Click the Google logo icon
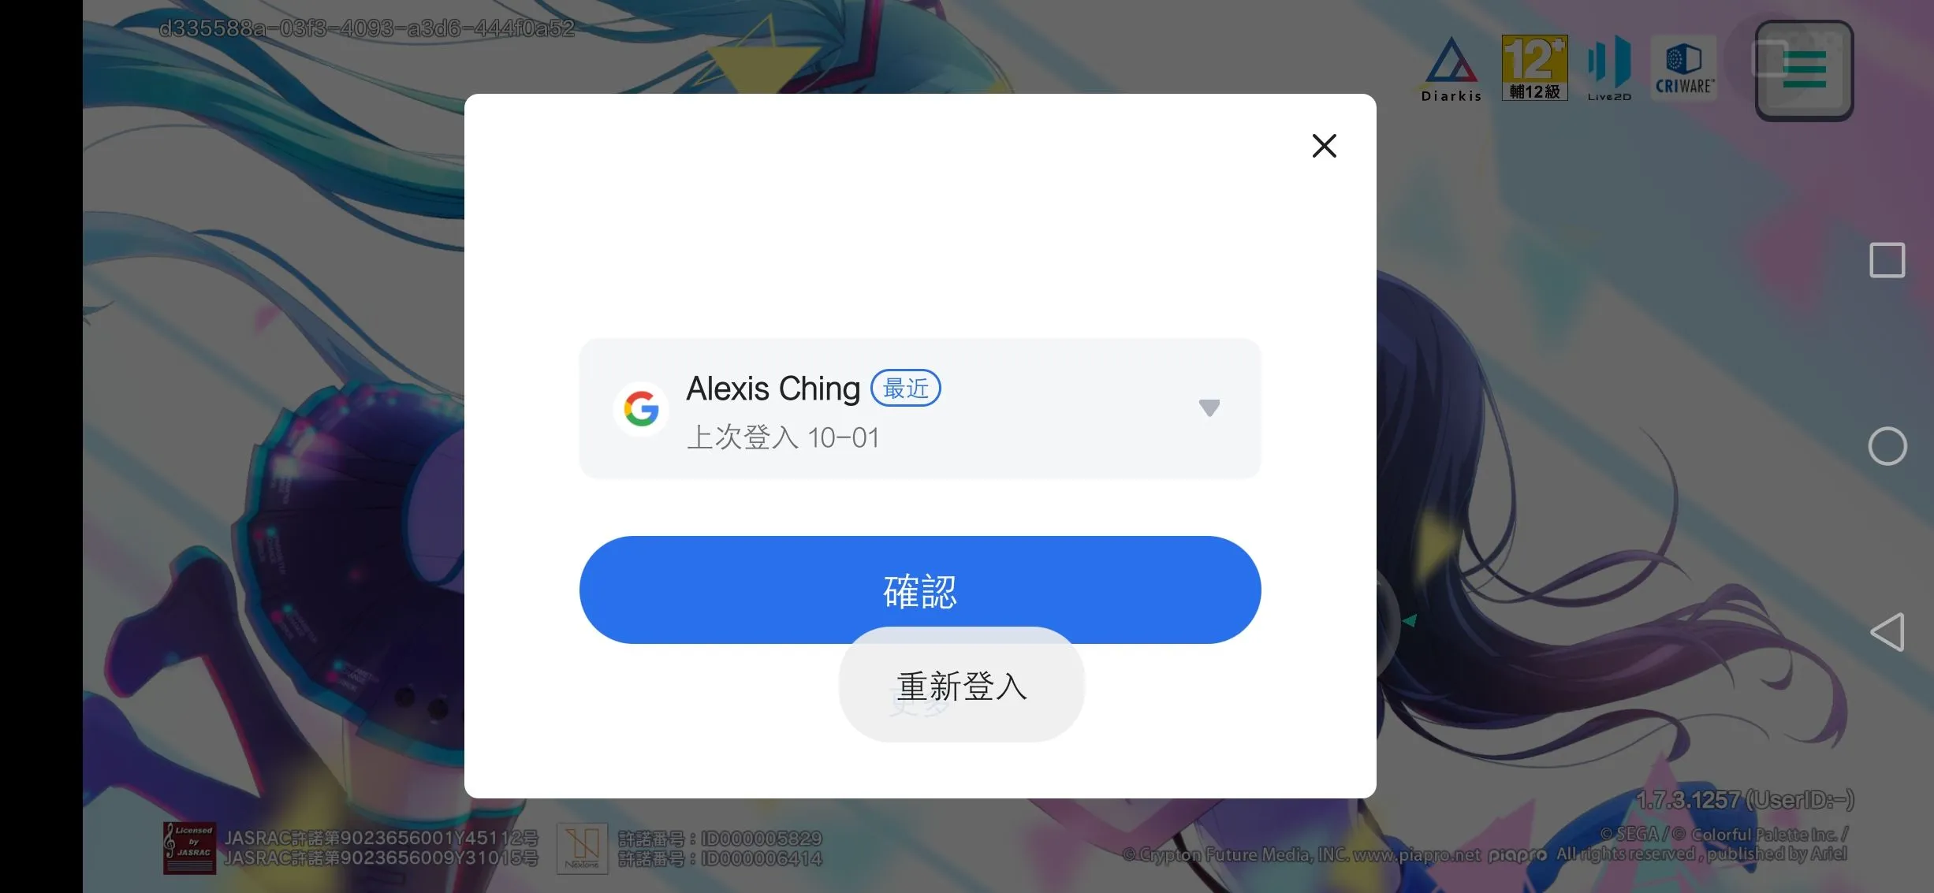 [x=641, y=409]
